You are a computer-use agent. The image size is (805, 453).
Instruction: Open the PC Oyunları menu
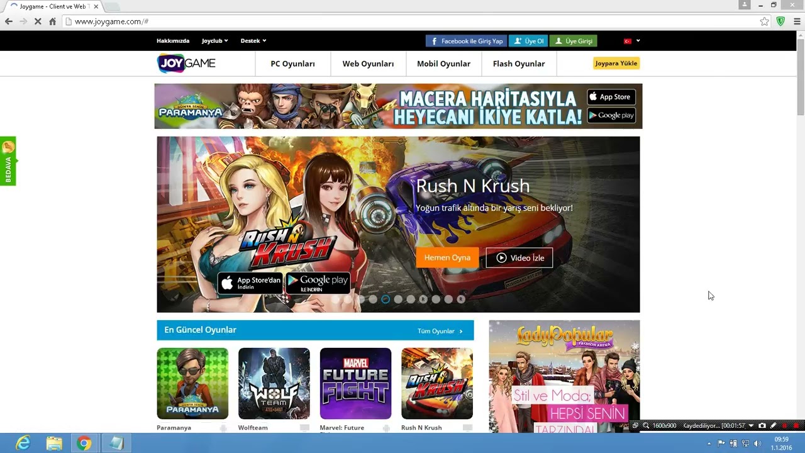[292, 64]
